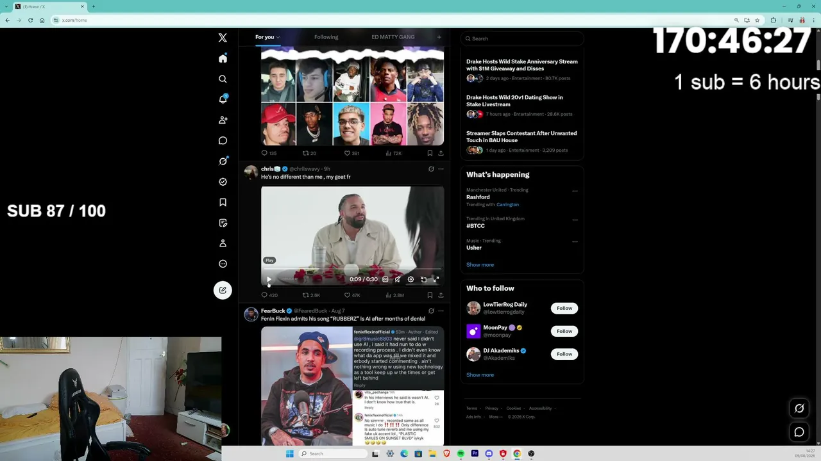Image resolution: width=821 pixels, height=461 pixels.
Task: Play the Drake video
Action: [x=269, y=279]
